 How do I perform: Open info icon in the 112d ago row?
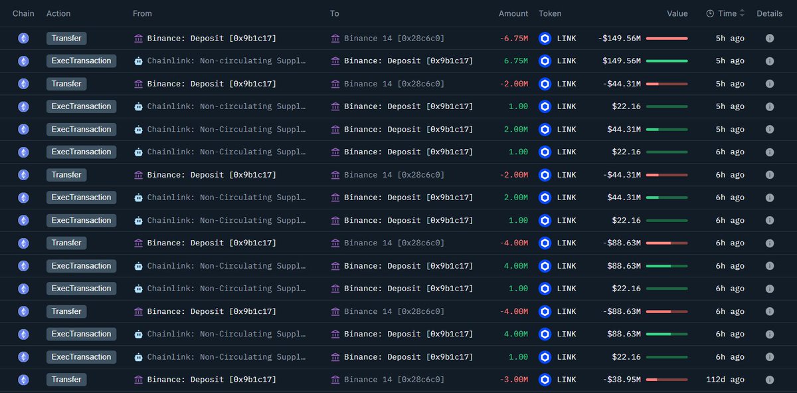(x=770, y=380)
